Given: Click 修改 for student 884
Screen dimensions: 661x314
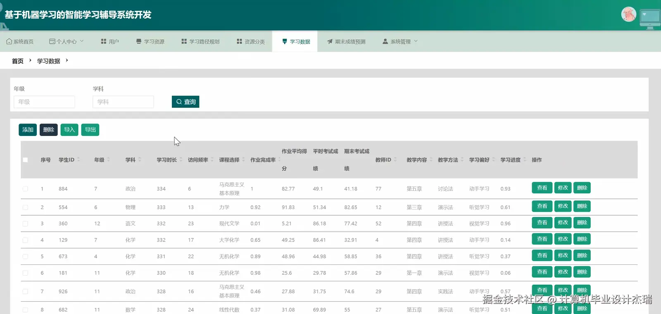Looking at the screenshot, I should 563,188.
